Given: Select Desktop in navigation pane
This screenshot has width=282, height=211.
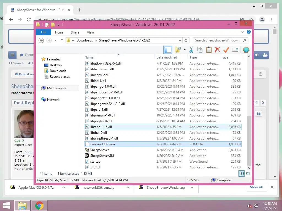Looking at the screenshot, I should [x=56, y=65].
